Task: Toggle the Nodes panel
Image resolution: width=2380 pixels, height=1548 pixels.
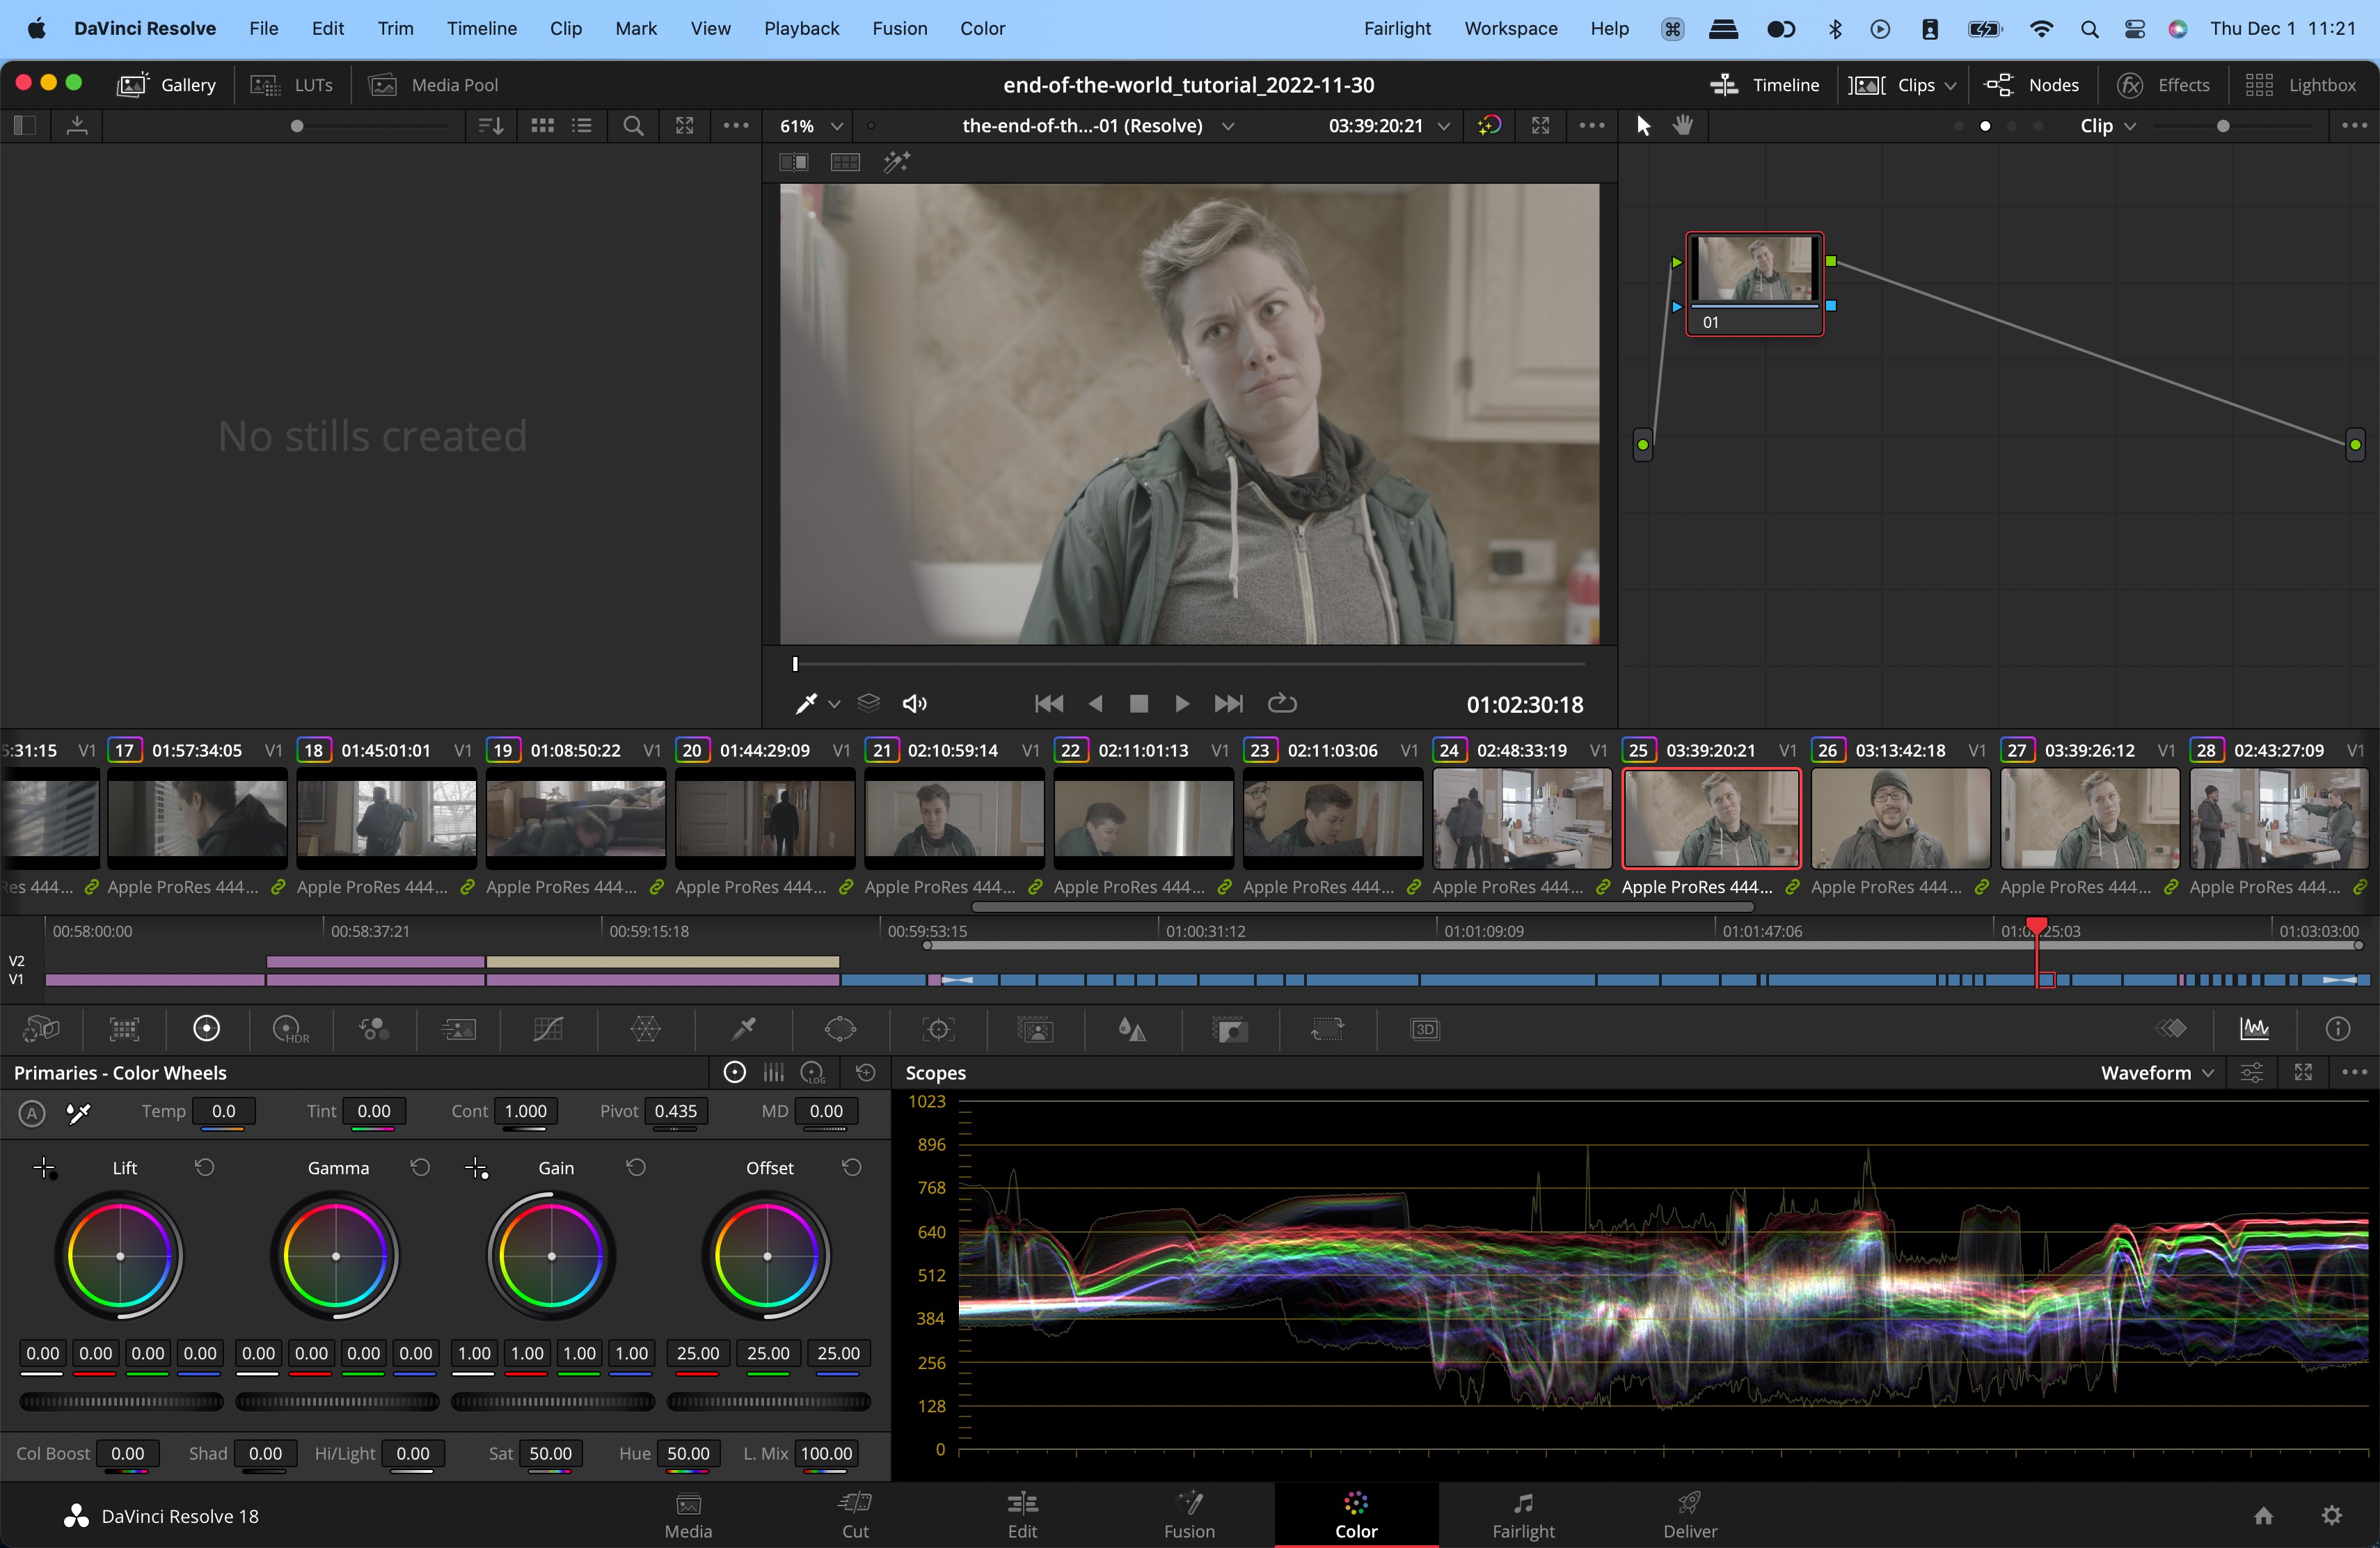Action: tap(2031, 85)
